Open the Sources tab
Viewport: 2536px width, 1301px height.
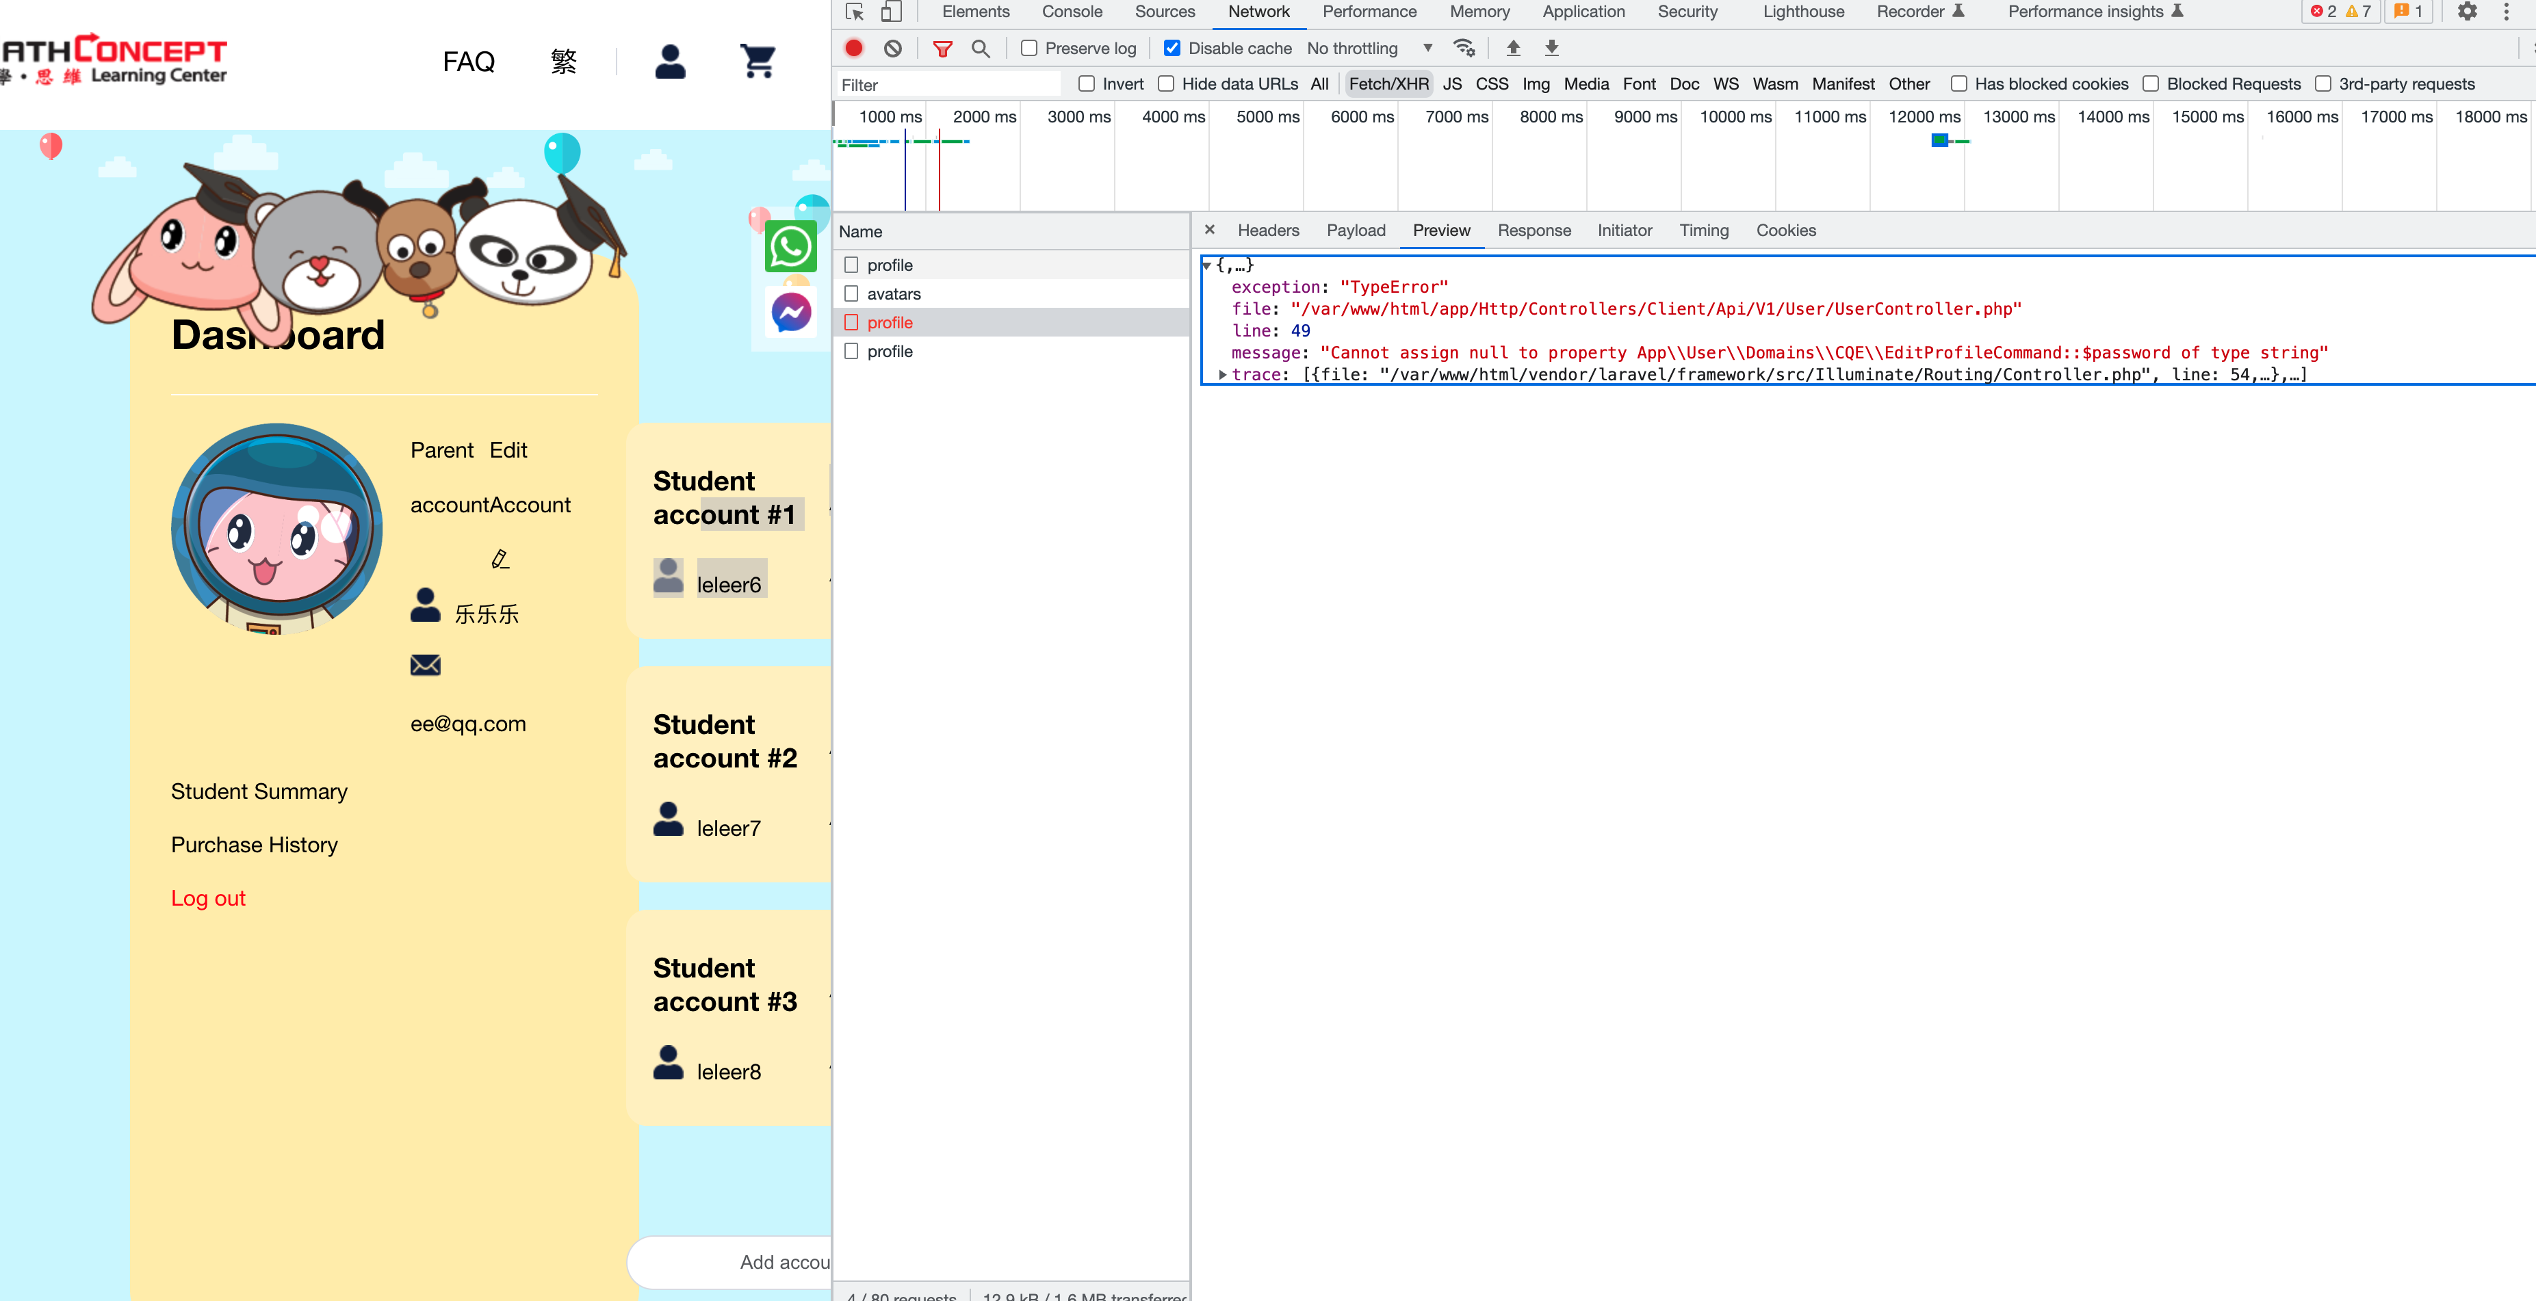[1165, 12]
